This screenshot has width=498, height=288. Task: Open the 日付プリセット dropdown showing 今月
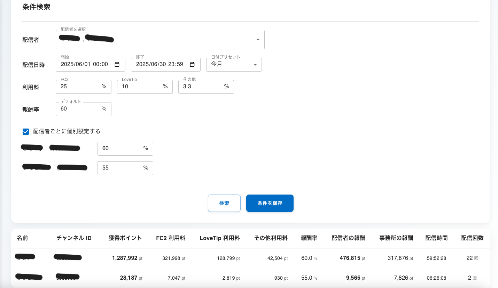(x=234, y=65)
